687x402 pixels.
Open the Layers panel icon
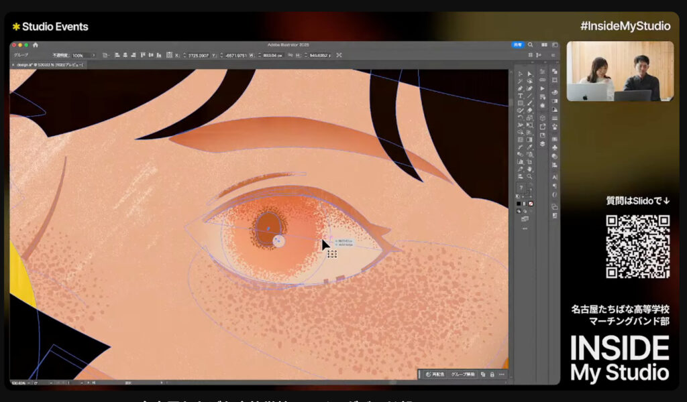[x=542, y=144]
